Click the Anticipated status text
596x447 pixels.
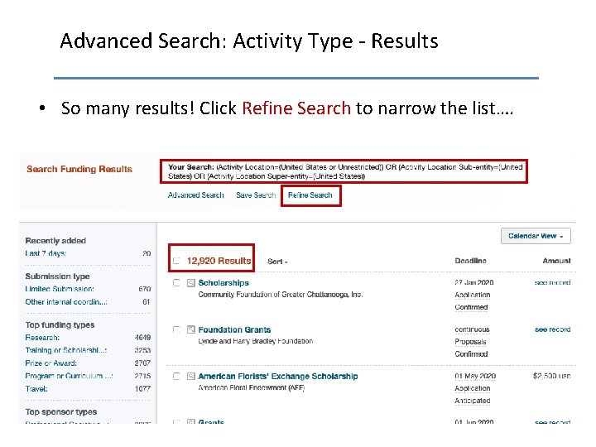[x=473, y=401]
